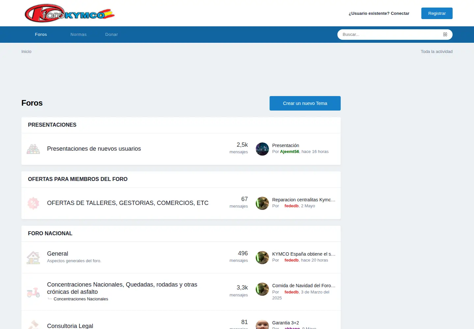Open Concentraciones Nacionales subforum link
This screenshot has height=329, width=474.
pyautogui.click(x=81, y=299)
